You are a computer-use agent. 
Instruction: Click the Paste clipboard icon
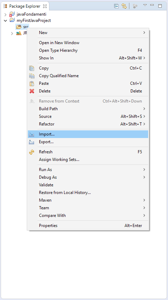tap(32, 83)
